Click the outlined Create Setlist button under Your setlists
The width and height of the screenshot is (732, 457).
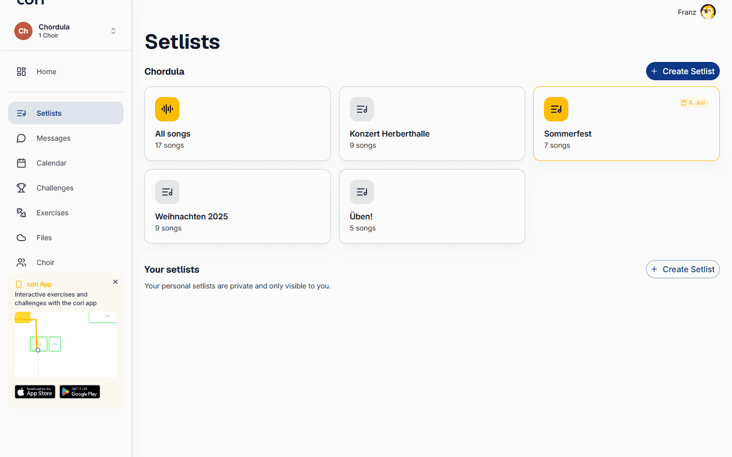click(683, 269)
